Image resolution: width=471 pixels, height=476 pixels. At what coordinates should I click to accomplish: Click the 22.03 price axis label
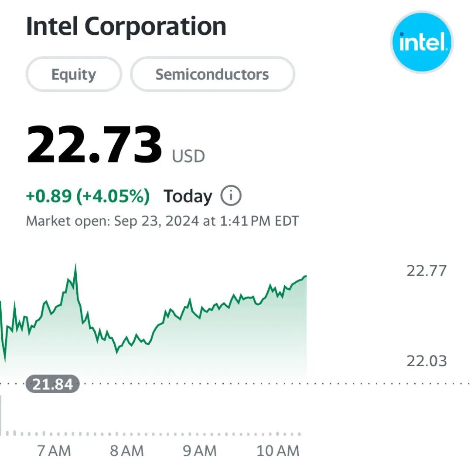tap(427, 361)
